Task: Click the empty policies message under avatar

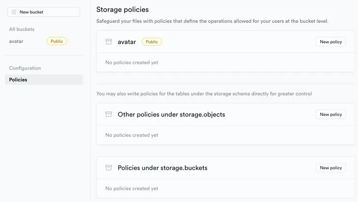Action: (x=132, y=62)
